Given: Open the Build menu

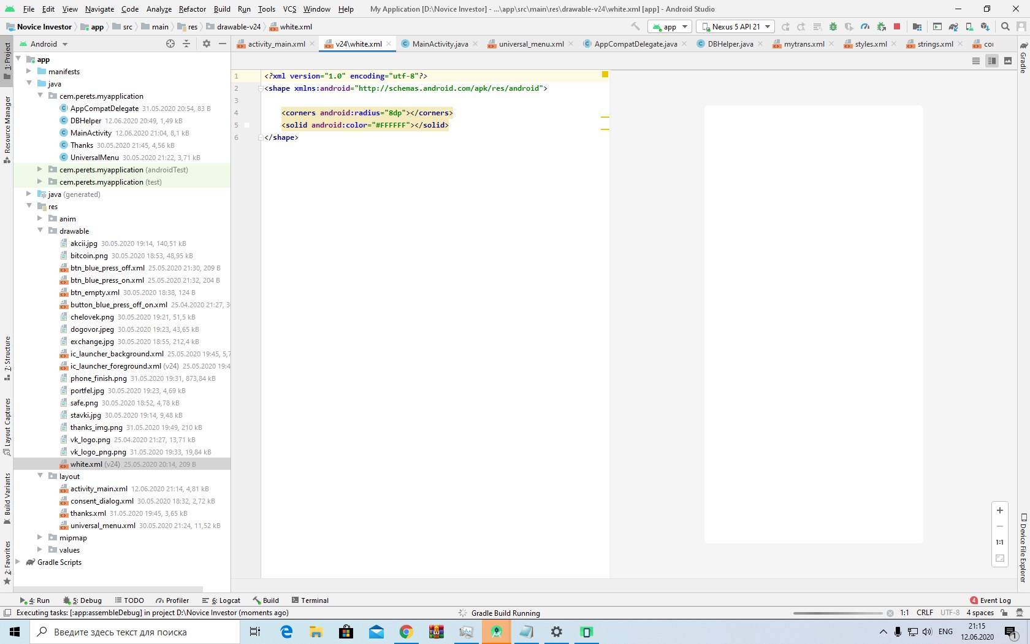Looking at the screenshot, I should click(x=222, y=9).
